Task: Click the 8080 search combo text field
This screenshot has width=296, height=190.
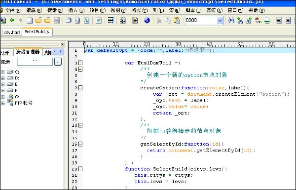Action: pyautogui.click(x=201, y=20)
